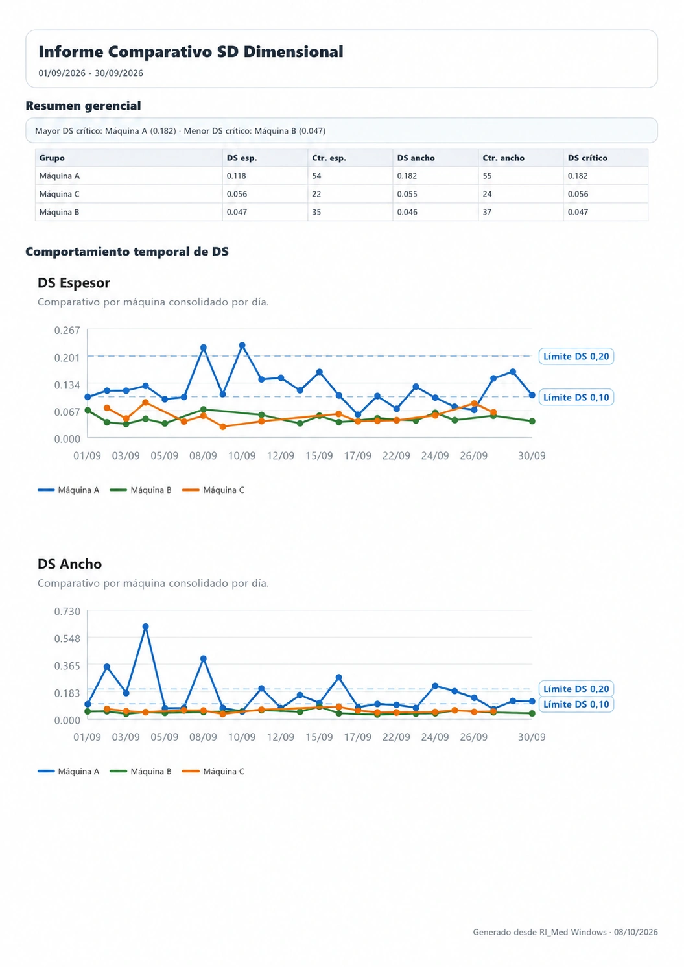Viewport: 684px width, 967px height.
Task: Click Límite DS 0,20 label in Espesor chart
Action: click(x=576, y=356)
